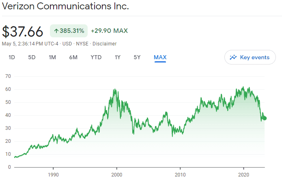Click the Key events sparkle icon
The image size is (282, 185).
click(233, 57)
